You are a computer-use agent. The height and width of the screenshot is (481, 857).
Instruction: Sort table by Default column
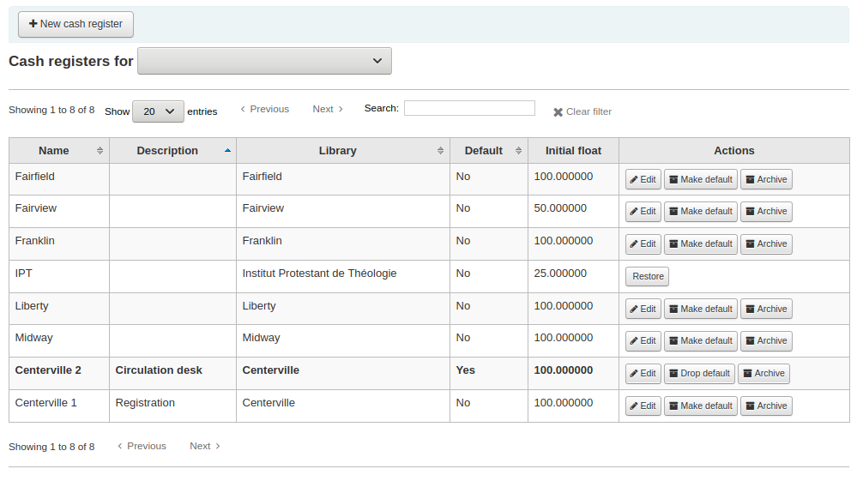click(x=484, y=151)
